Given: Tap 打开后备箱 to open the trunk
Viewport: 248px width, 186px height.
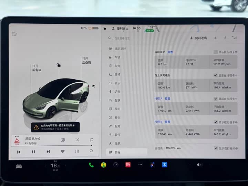Looking at the screenshot, I should (x=86, y=60).
